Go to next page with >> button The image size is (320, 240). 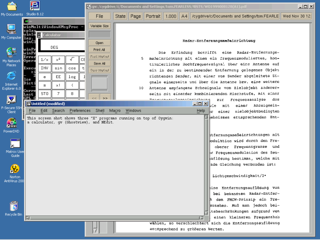[105, 98]
